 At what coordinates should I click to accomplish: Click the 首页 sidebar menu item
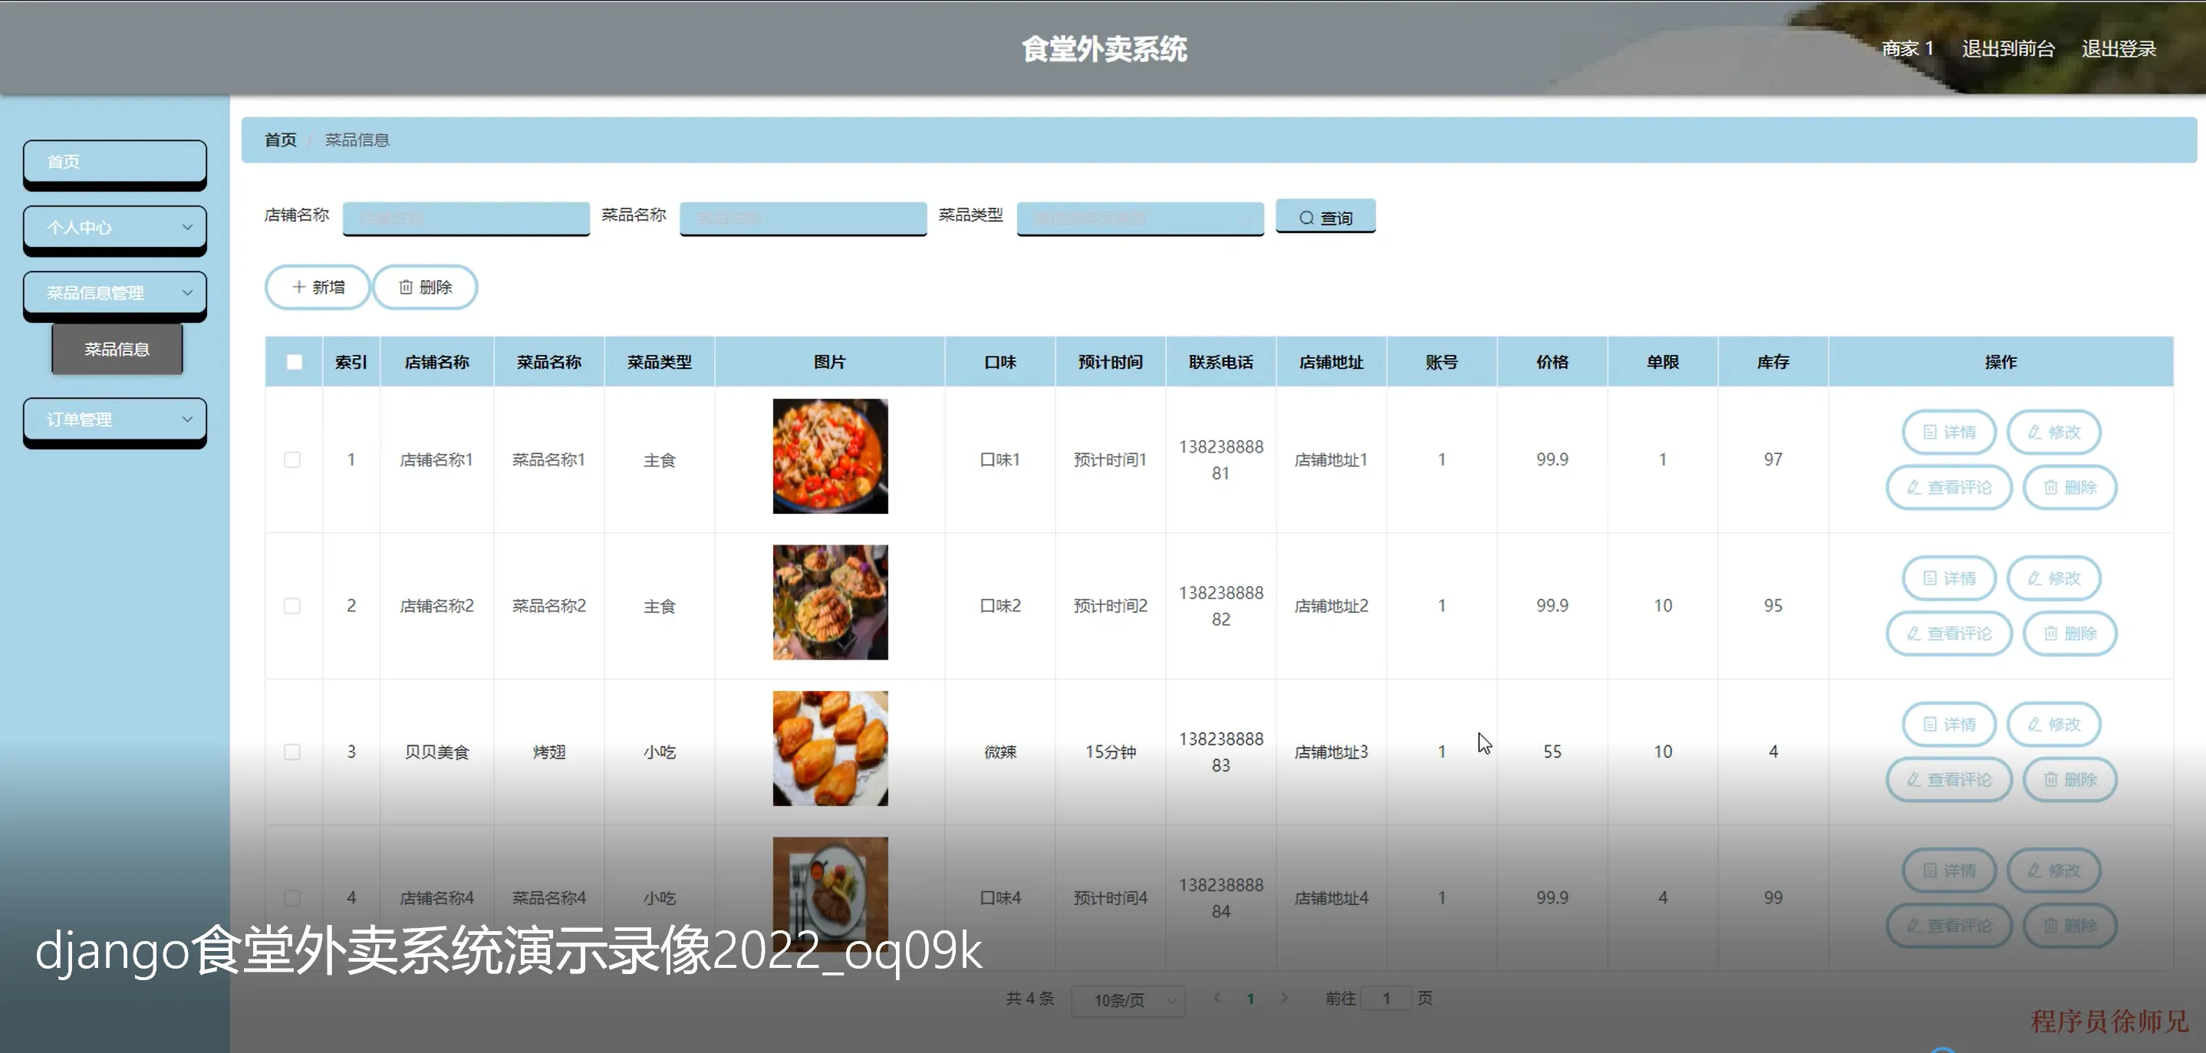[115, 162]
